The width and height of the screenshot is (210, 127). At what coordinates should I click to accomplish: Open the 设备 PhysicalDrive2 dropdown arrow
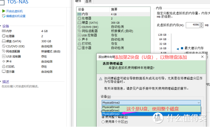(199, 103)
